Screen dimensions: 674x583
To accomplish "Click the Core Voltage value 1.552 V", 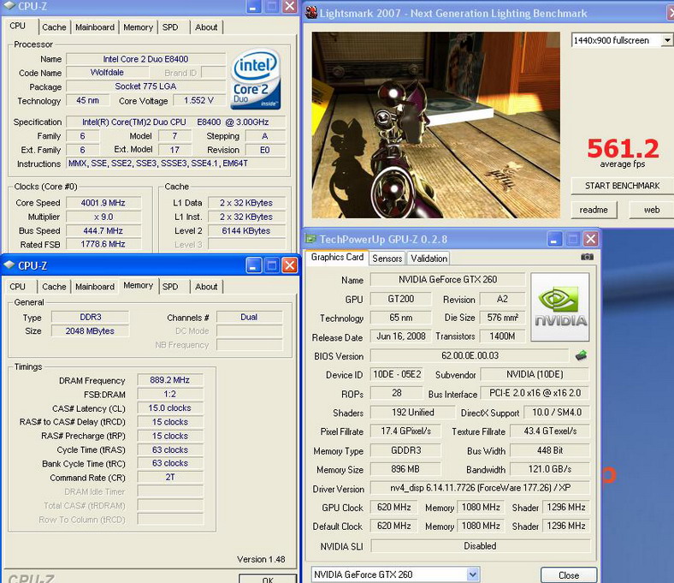I will [x=199, y=101].
